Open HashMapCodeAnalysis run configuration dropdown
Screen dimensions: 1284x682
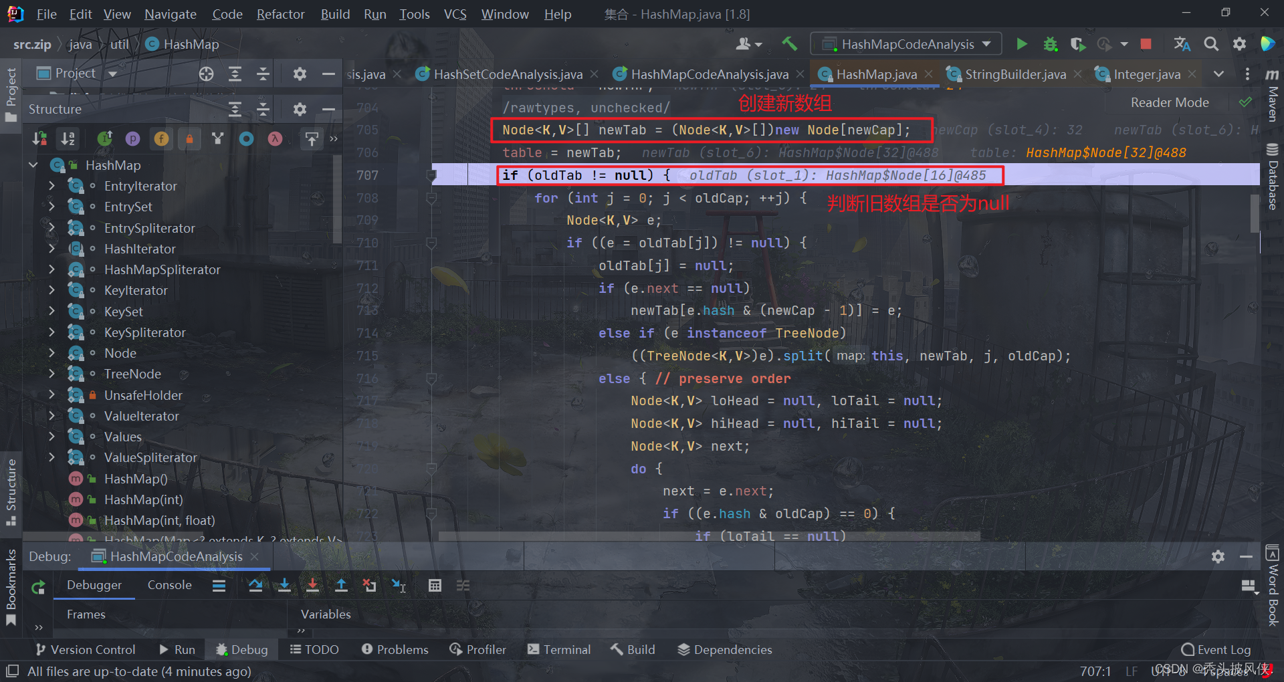tap(906, 44)
